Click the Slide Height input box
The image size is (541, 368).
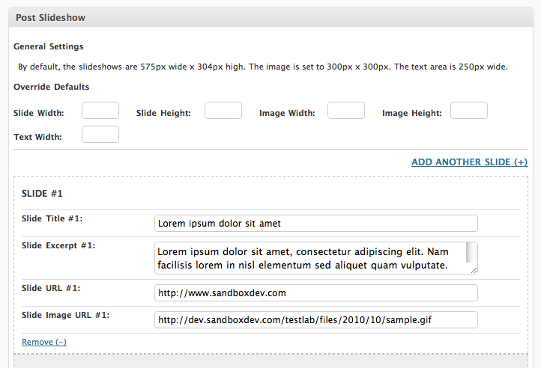223,110
